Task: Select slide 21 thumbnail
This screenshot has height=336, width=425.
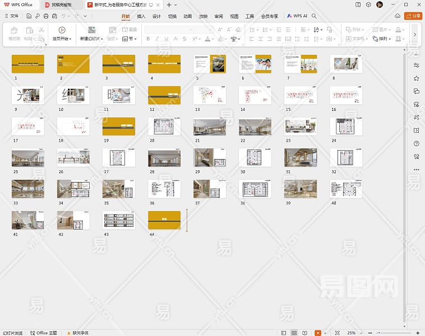Action: (x=210, y=127)
